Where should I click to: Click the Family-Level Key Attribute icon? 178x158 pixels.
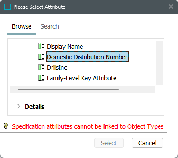(x=41, y=78)
